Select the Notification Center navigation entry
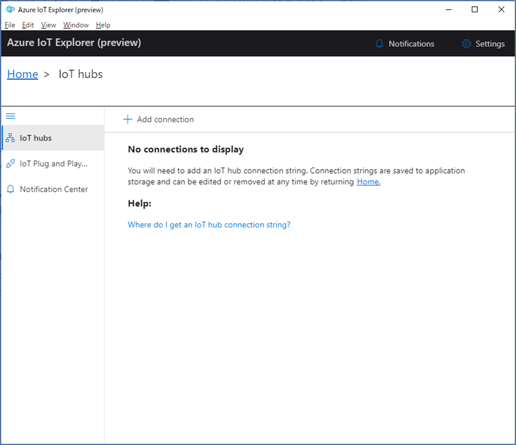This screenshot has width=516, height=445. click(54, 189)
